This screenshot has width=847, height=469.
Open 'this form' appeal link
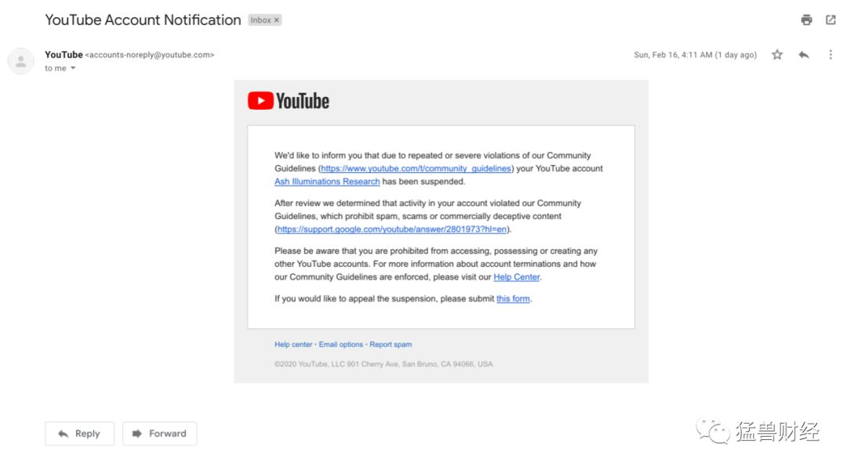pos(513,298)
